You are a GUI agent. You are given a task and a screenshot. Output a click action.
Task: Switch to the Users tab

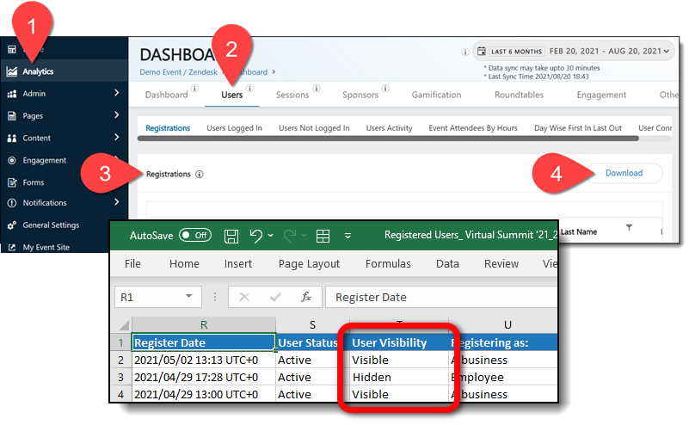(231, 95)
